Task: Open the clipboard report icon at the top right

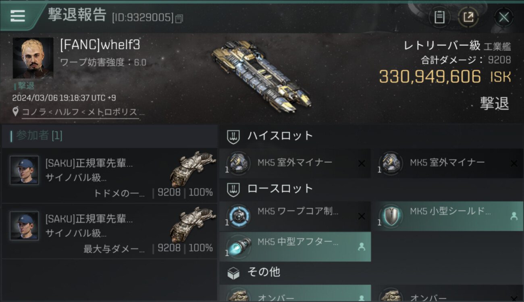Action: [439, 17]
